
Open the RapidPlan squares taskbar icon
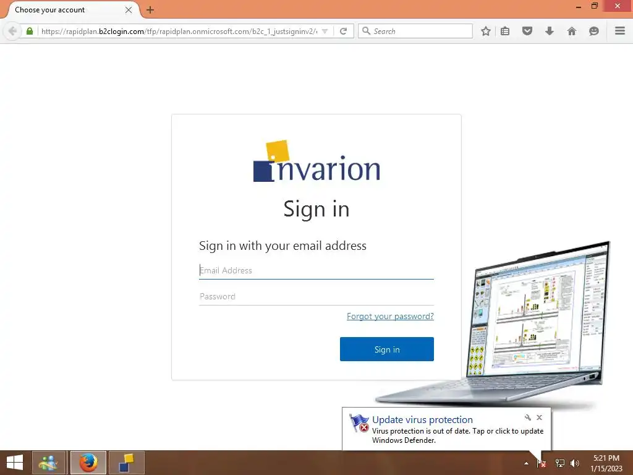pos(126,463)
